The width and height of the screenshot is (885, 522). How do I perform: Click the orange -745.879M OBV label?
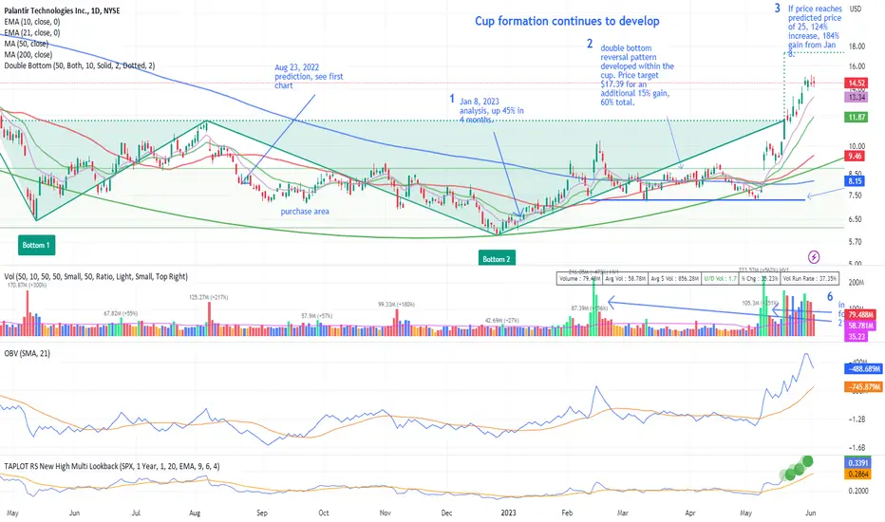(x=863, y=387)
